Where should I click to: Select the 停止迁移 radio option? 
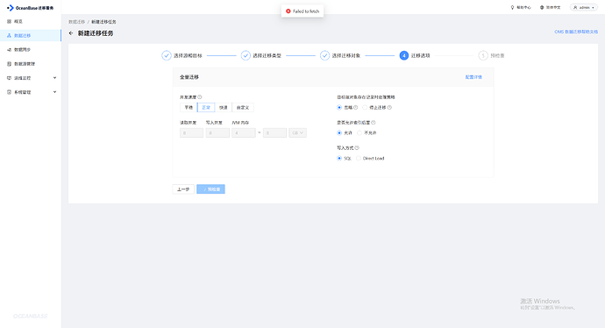click(x=365, y=108)
